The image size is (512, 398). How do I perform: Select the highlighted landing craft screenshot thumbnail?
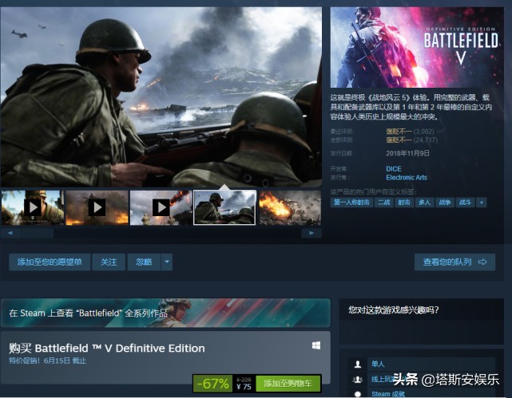click(224, 207)
